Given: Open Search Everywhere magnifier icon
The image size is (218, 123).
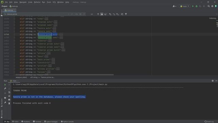Looking at the screenshot, I should pyautogui.click(x=208, y=6).
